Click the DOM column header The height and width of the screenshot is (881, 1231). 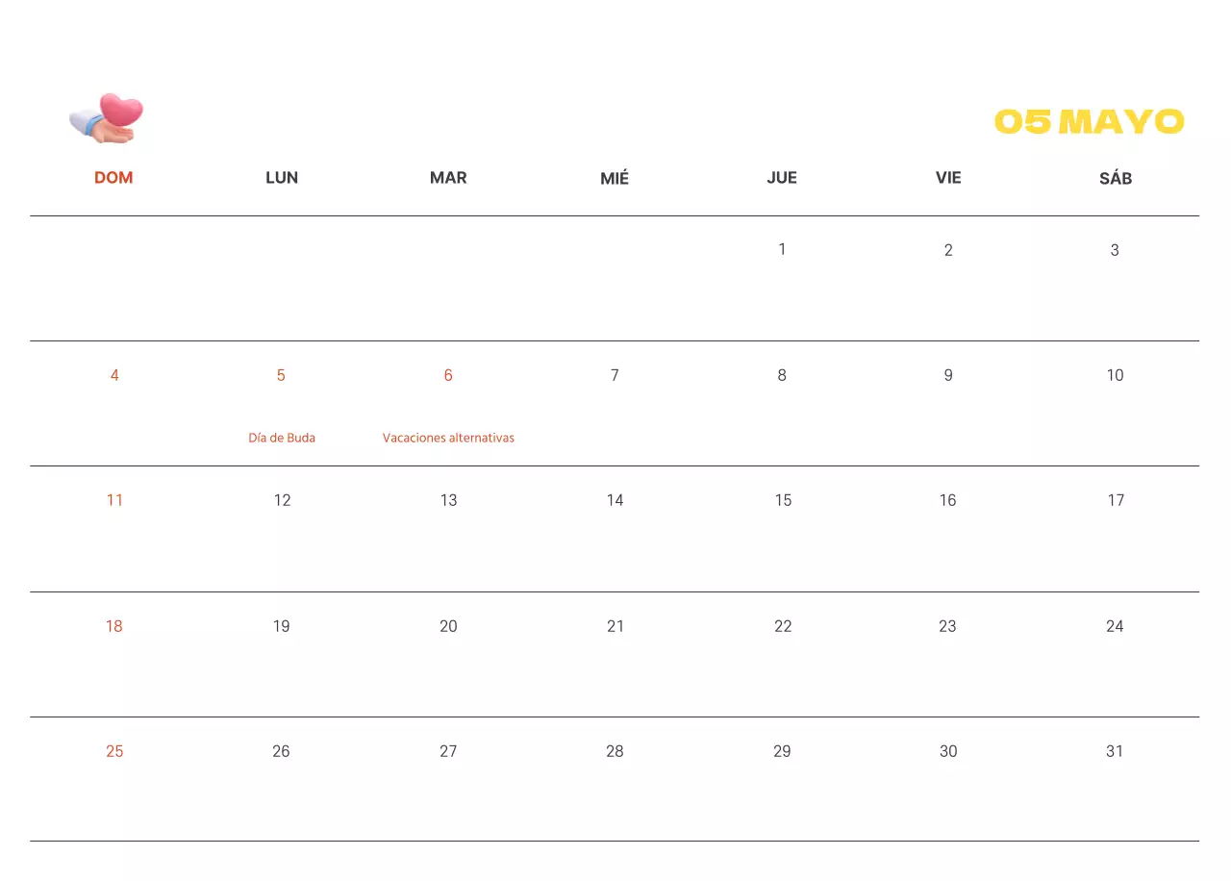(113, 178)
